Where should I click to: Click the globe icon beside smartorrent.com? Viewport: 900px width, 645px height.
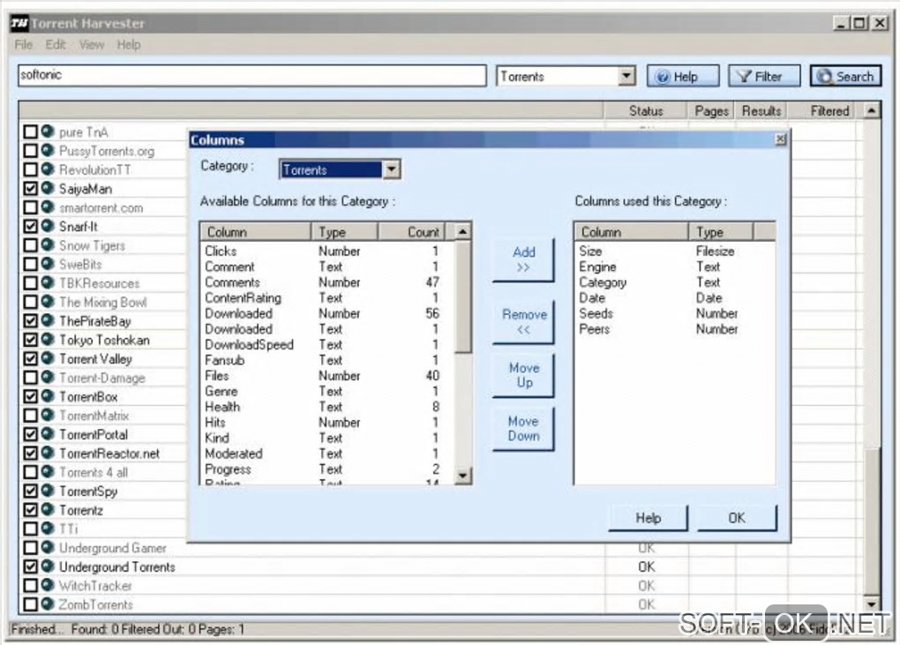[48, 207]
